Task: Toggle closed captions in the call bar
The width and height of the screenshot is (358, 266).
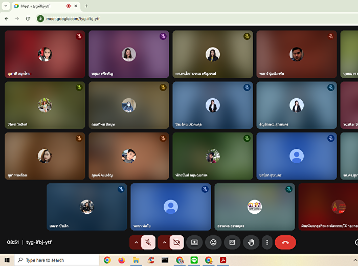Action: (232, 242)
